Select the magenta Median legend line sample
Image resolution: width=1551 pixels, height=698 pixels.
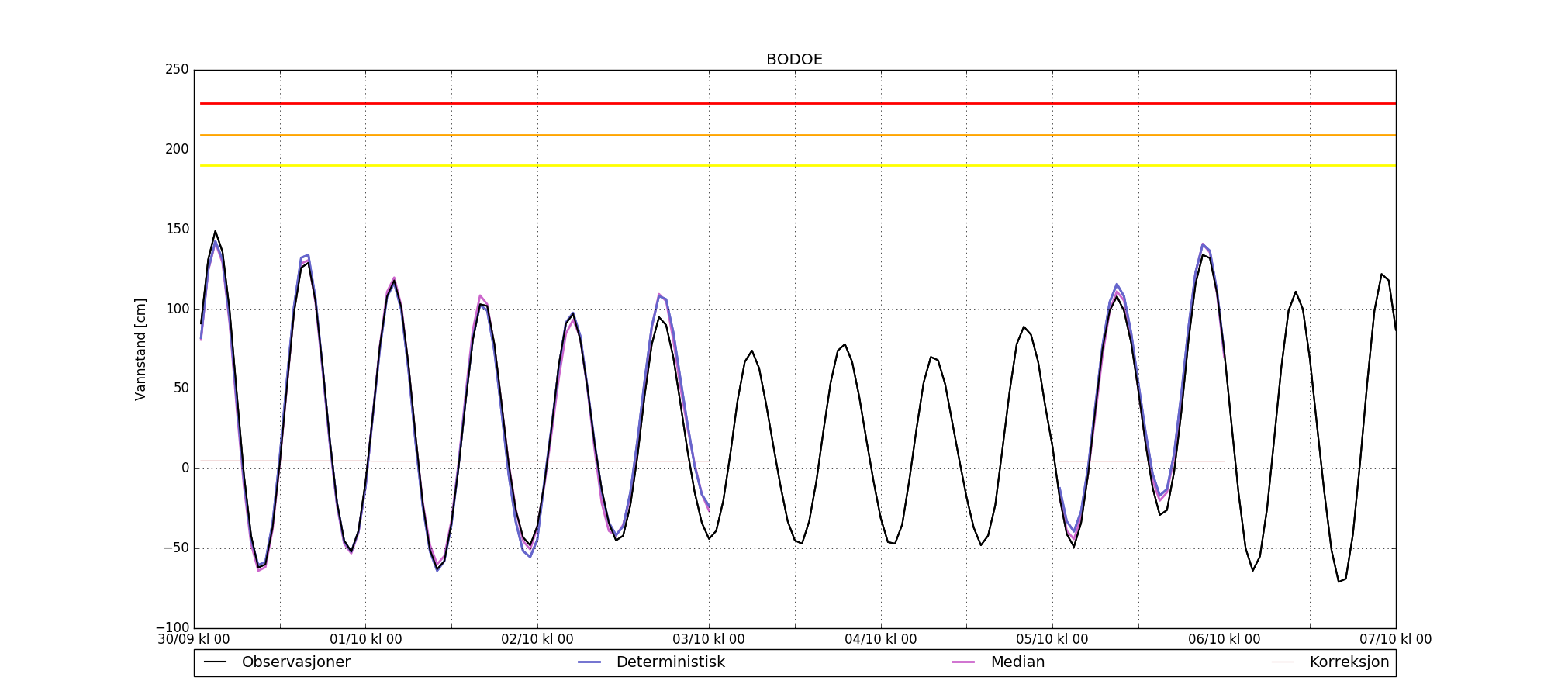click(963, 662)
